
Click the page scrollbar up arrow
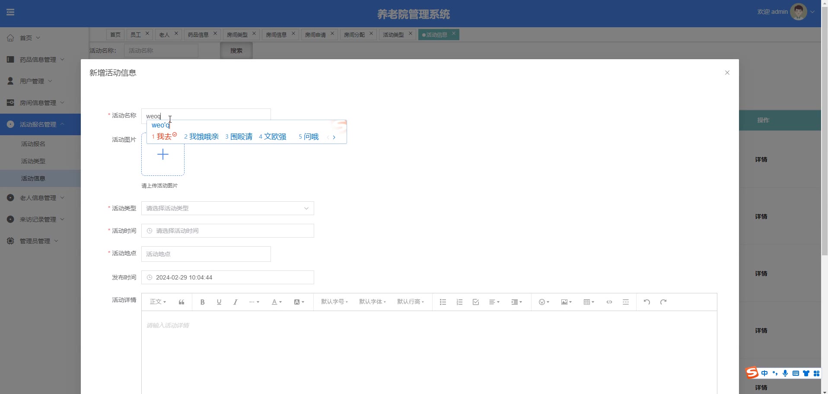(825, 3)
